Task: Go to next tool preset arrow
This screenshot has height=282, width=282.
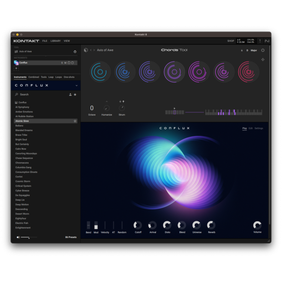Action: click(94, 50)
